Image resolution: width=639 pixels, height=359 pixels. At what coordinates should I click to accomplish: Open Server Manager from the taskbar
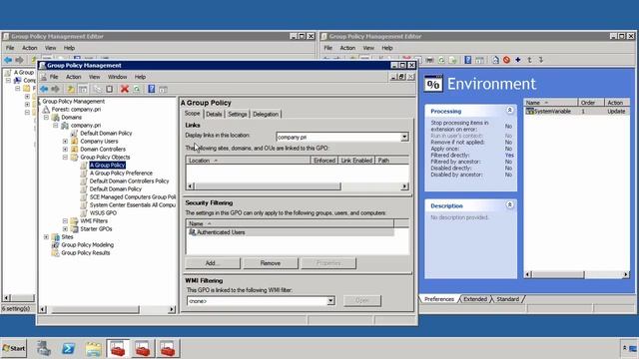coord(44,348)
